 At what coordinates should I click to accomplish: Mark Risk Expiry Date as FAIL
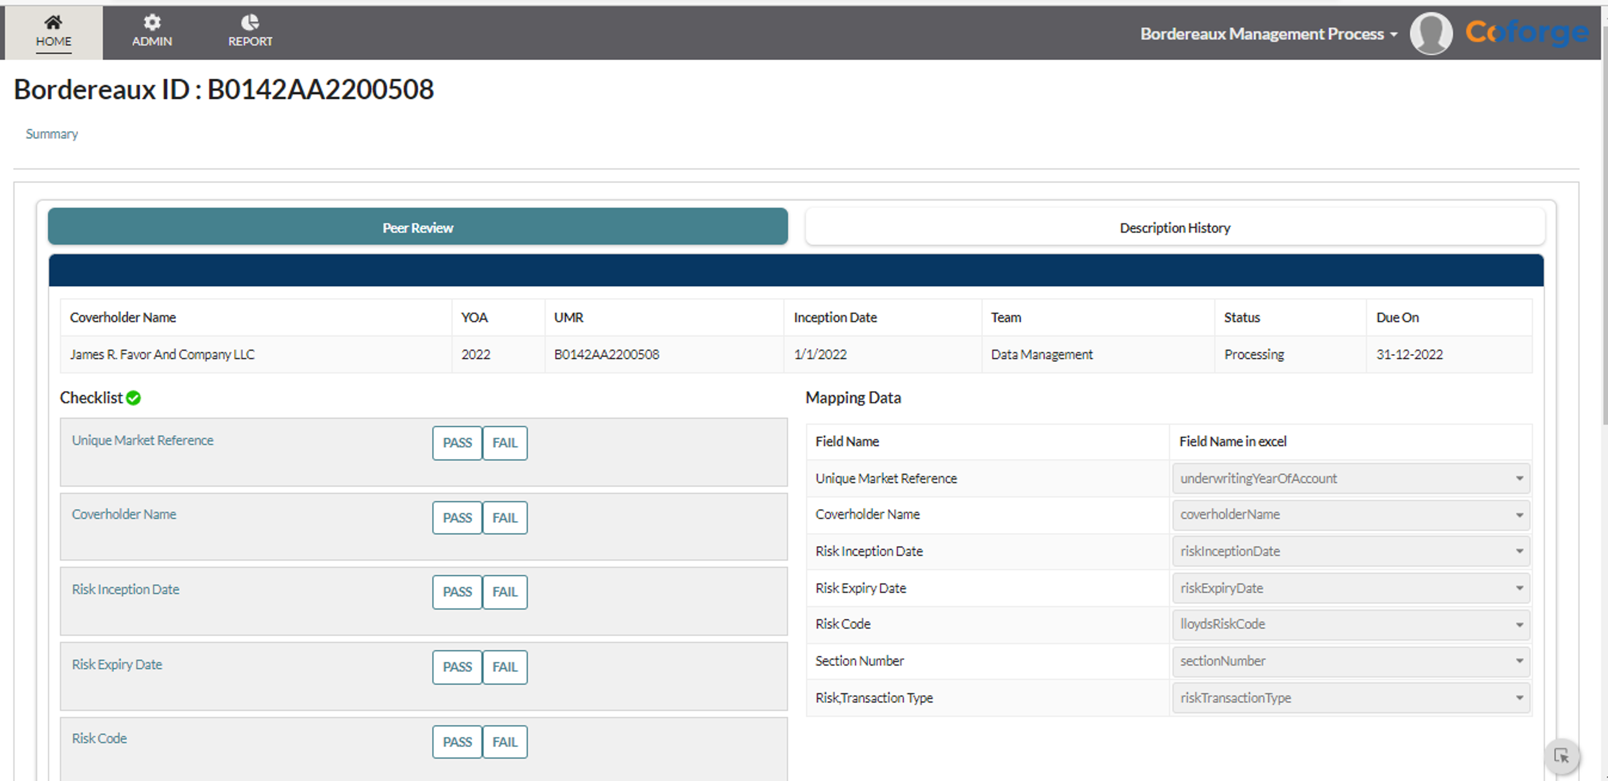[x=504, y=667]
